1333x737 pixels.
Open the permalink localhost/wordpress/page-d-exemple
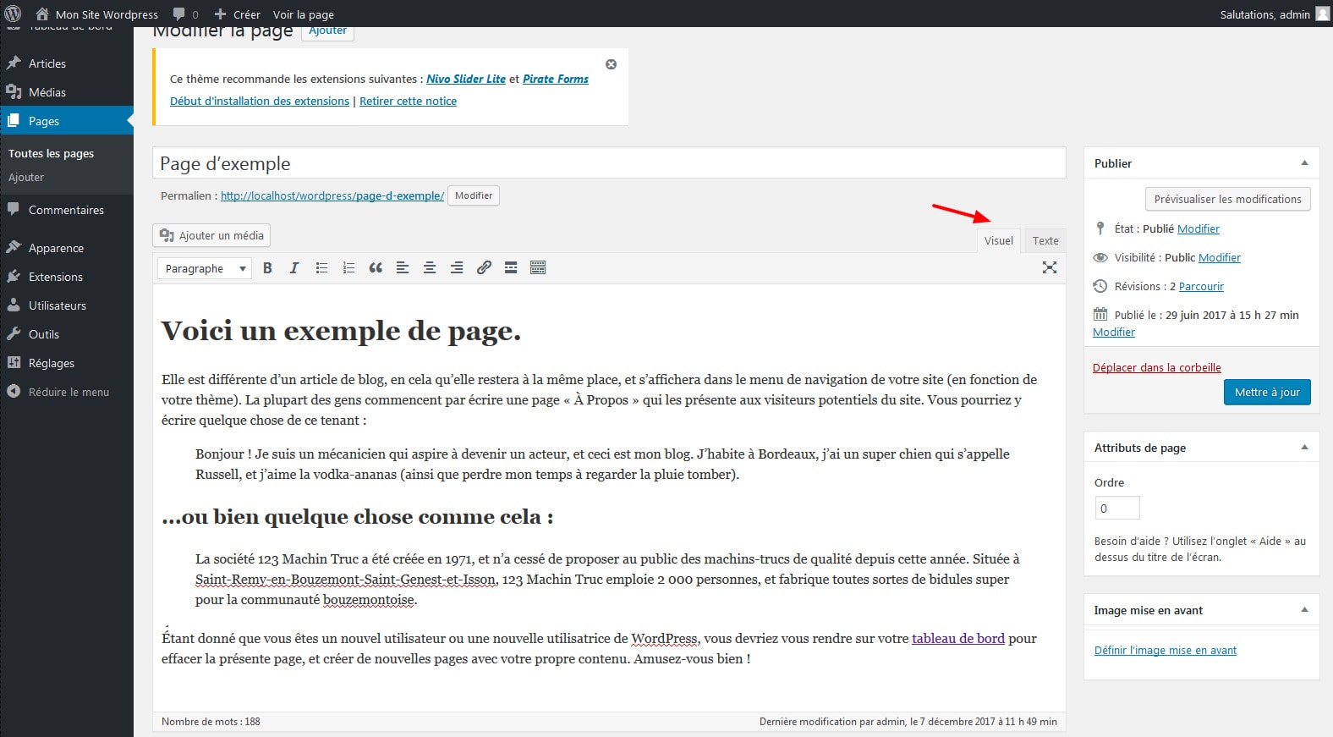pos(332,195)
